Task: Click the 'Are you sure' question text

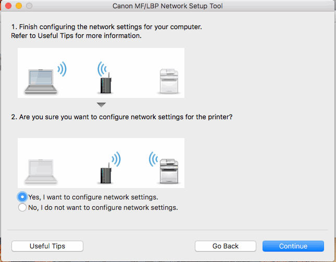Action: pyautogui.click(x=121, y=117)
